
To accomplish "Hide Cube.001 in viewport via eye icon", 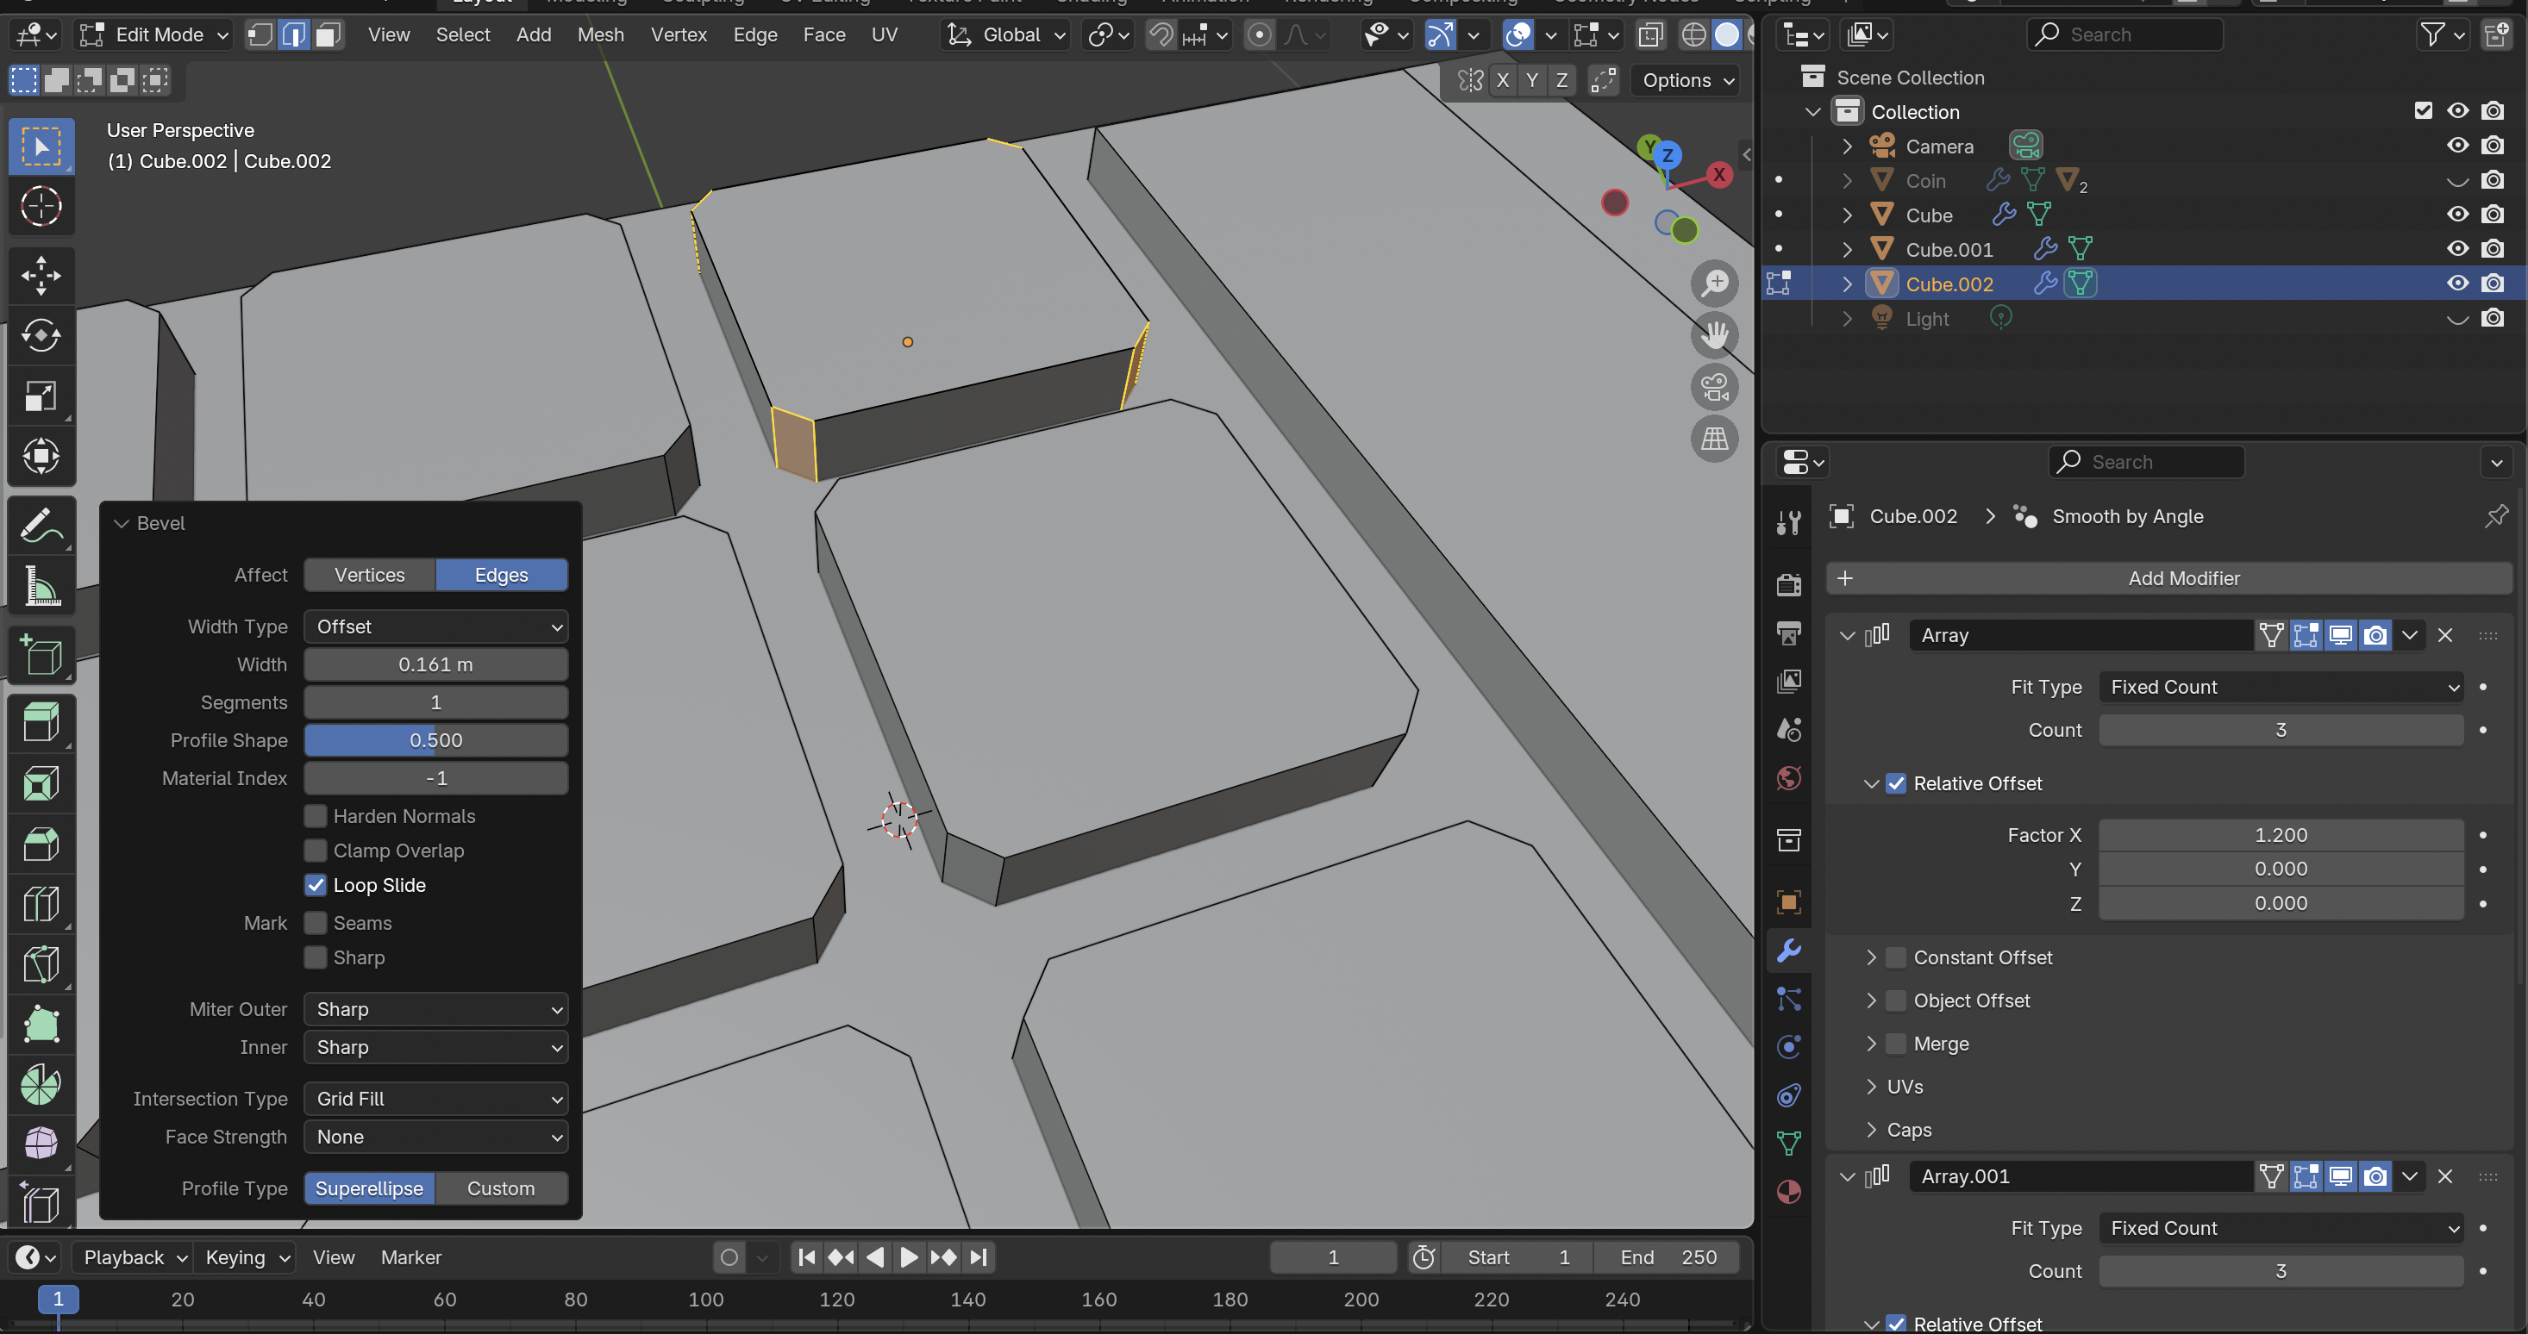I will [x=2456, y=249].
